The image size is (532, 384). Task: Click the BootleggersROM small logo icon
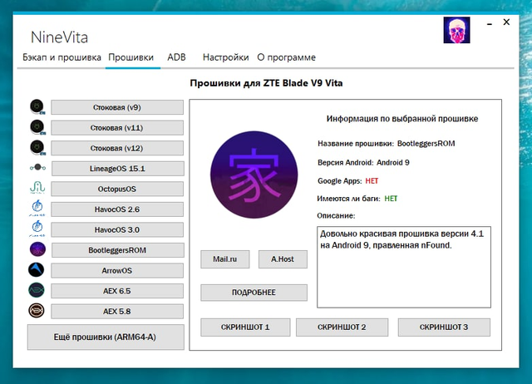pyautogui.click(x=37, y=249)
